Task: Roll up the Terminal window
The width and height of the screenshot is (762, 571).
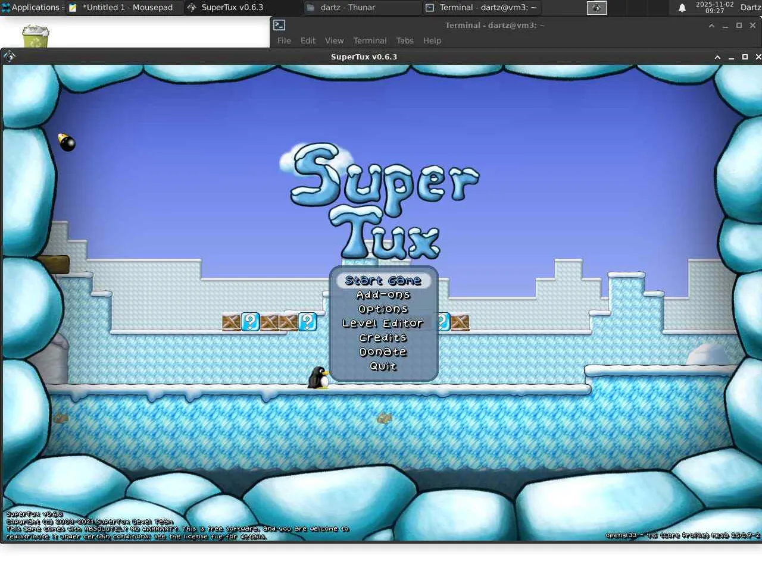Action: pyautogui.click(x=711, y=26)
